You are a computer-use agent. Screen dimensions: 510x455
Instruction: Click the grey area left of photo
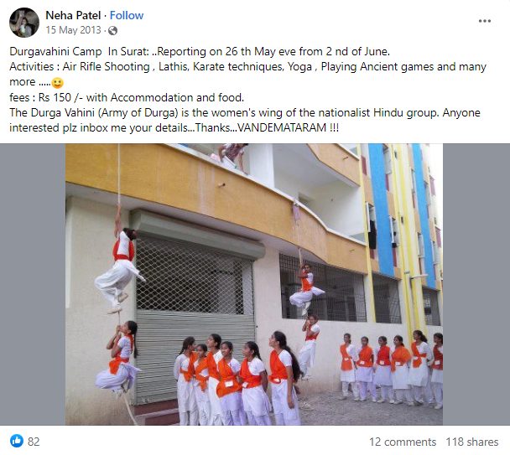point(33,284)
